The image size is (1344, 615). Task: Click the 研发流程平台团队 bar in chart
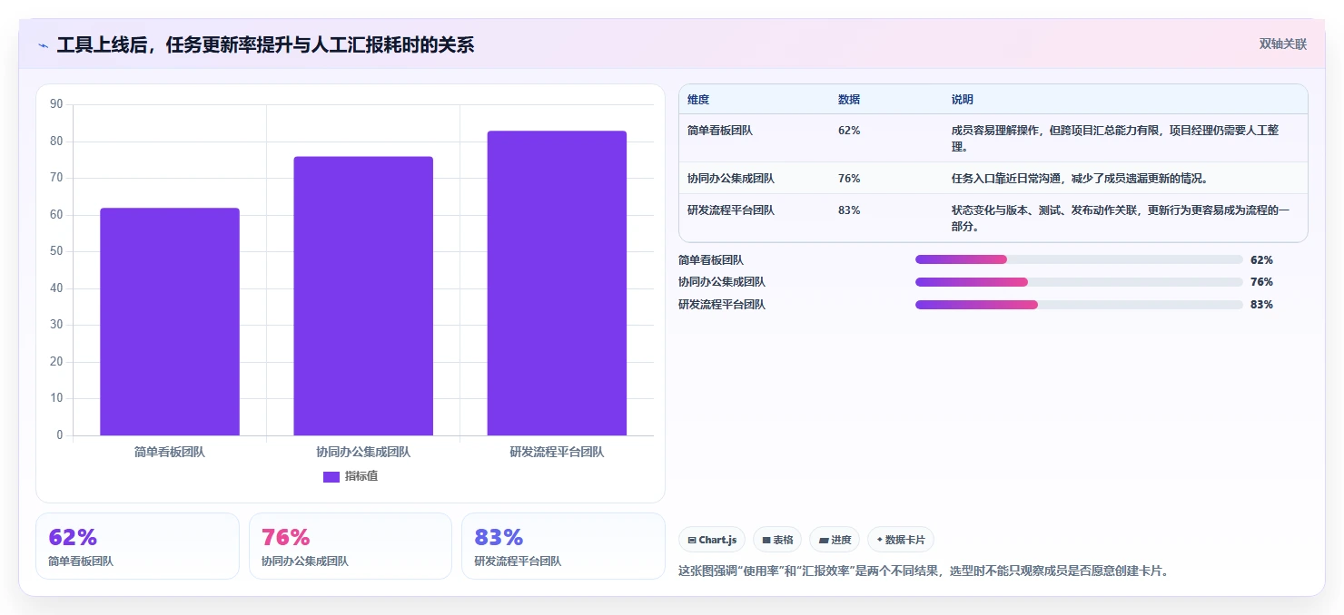(557, 283)
